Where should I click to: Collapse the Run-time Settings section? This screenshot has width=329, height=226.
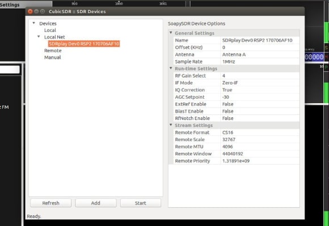click(171, 68)
